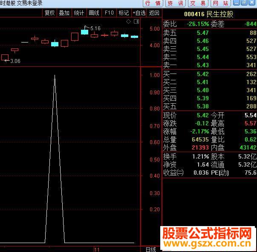Select the 买五 price 5.38
257x252 pixels.
click(x=203, y=106)
